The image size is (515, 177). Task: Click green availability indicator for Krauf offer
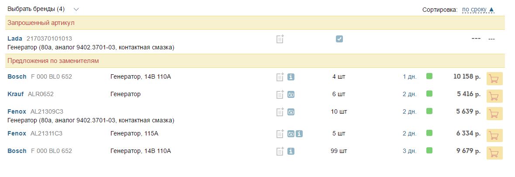[x=429, y=94]
